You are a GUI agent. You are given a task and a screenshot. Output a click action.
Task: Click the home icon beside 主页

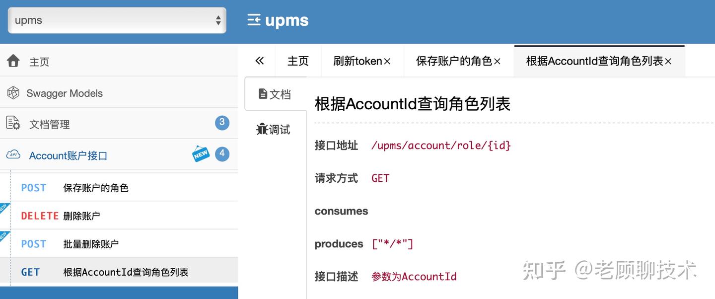tap(12, 61)
